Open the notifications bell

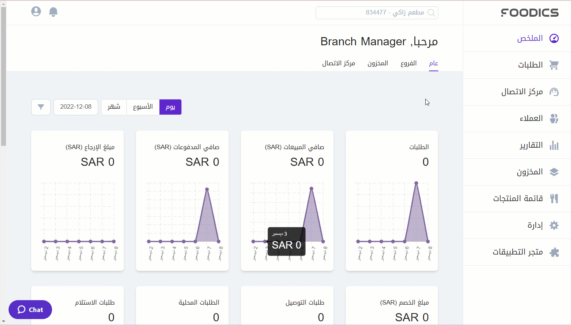[54, 12]
